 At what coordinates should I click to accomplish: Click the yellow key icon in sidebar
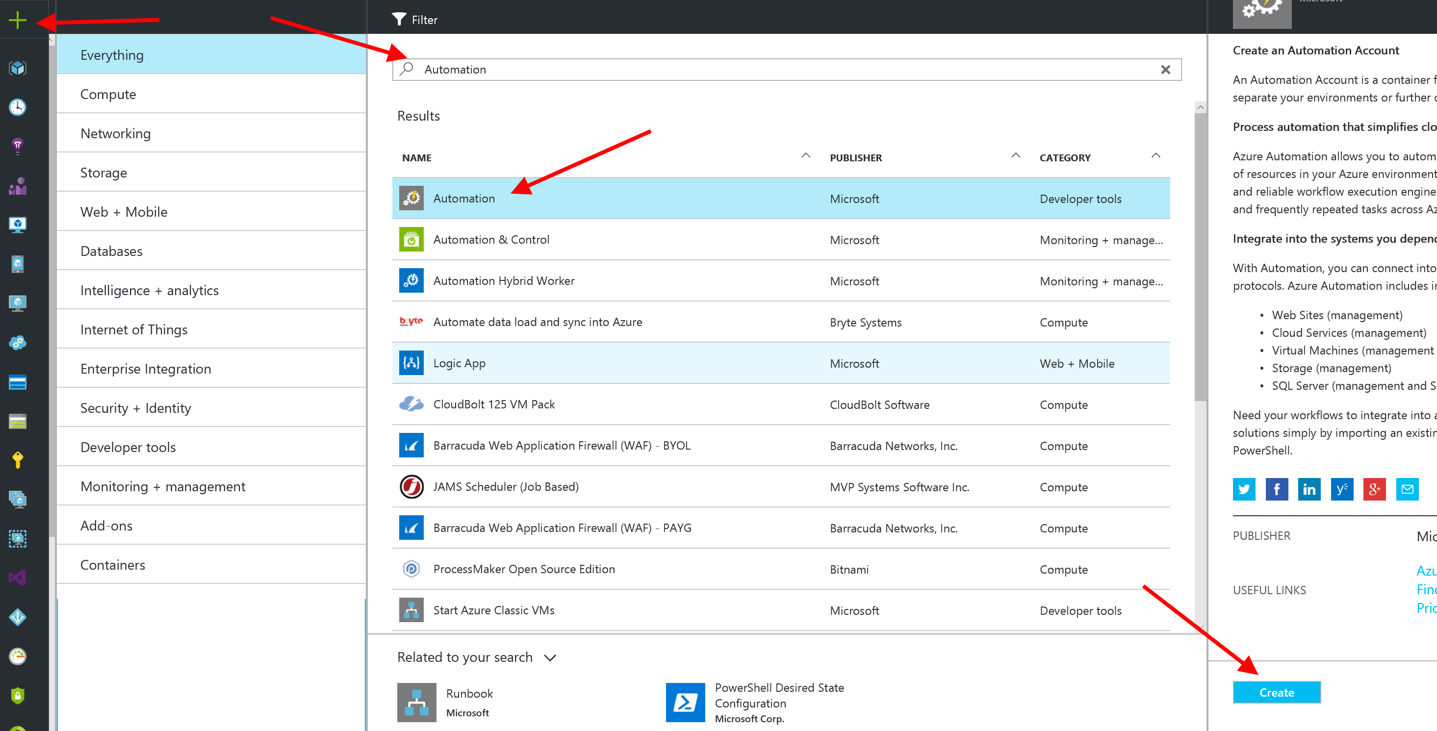coord(17,460)
